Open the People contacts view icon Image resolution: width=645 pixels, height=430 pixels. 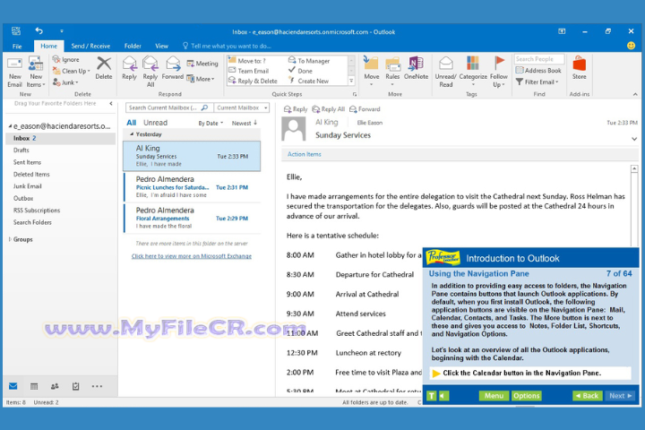pos(55,386)
